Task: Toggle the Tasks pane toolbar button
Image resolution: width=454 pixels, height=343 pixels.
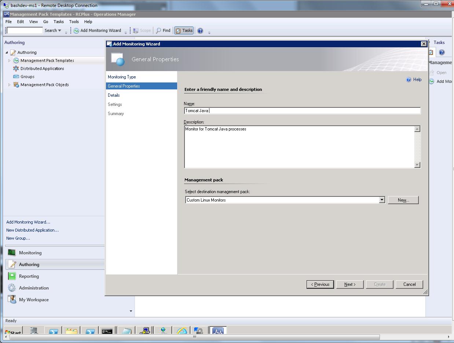Action: click(184, 31)
